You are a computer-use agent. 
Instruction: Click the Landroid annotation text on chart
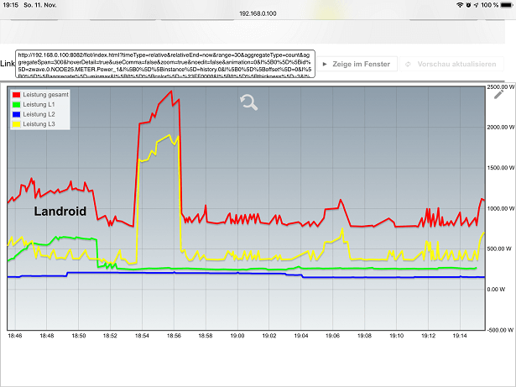60,212
